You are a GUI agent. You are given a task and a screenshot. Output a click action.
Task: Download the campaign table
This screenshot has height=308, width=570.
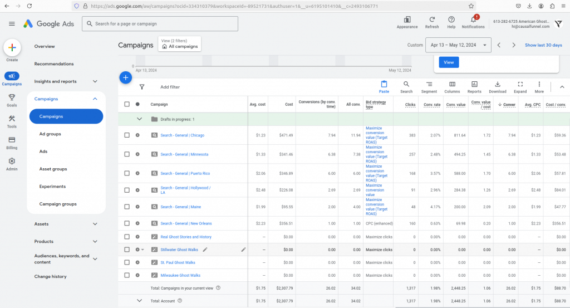coord(498,87)
